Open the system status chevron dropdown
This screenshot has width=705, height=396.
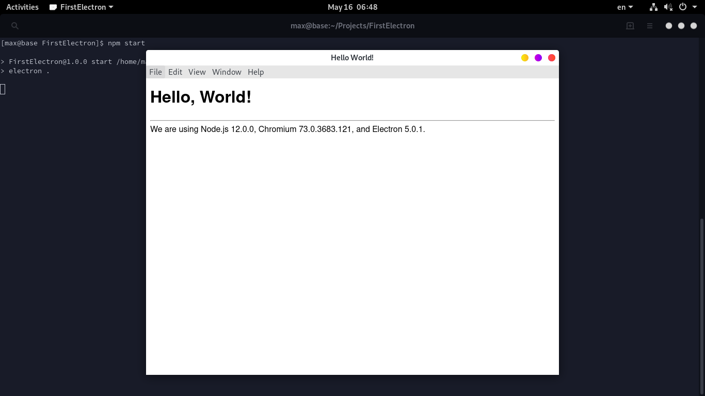(694, 7)
